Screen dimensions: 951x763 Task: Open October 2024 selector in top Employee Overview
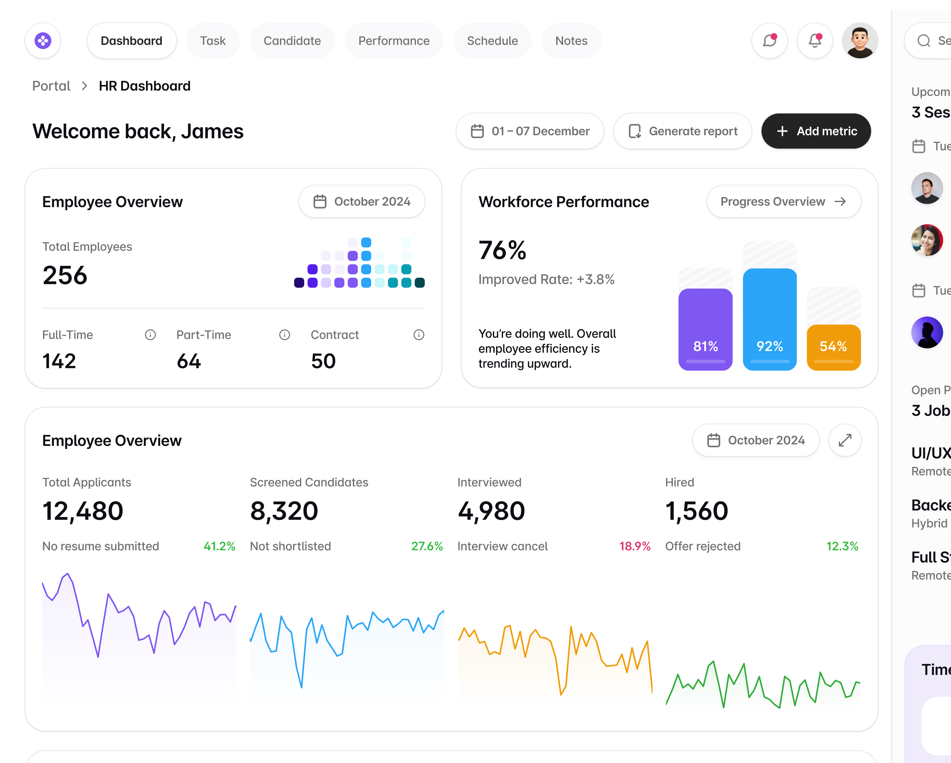pyautogui.click(x=362, y=201)
